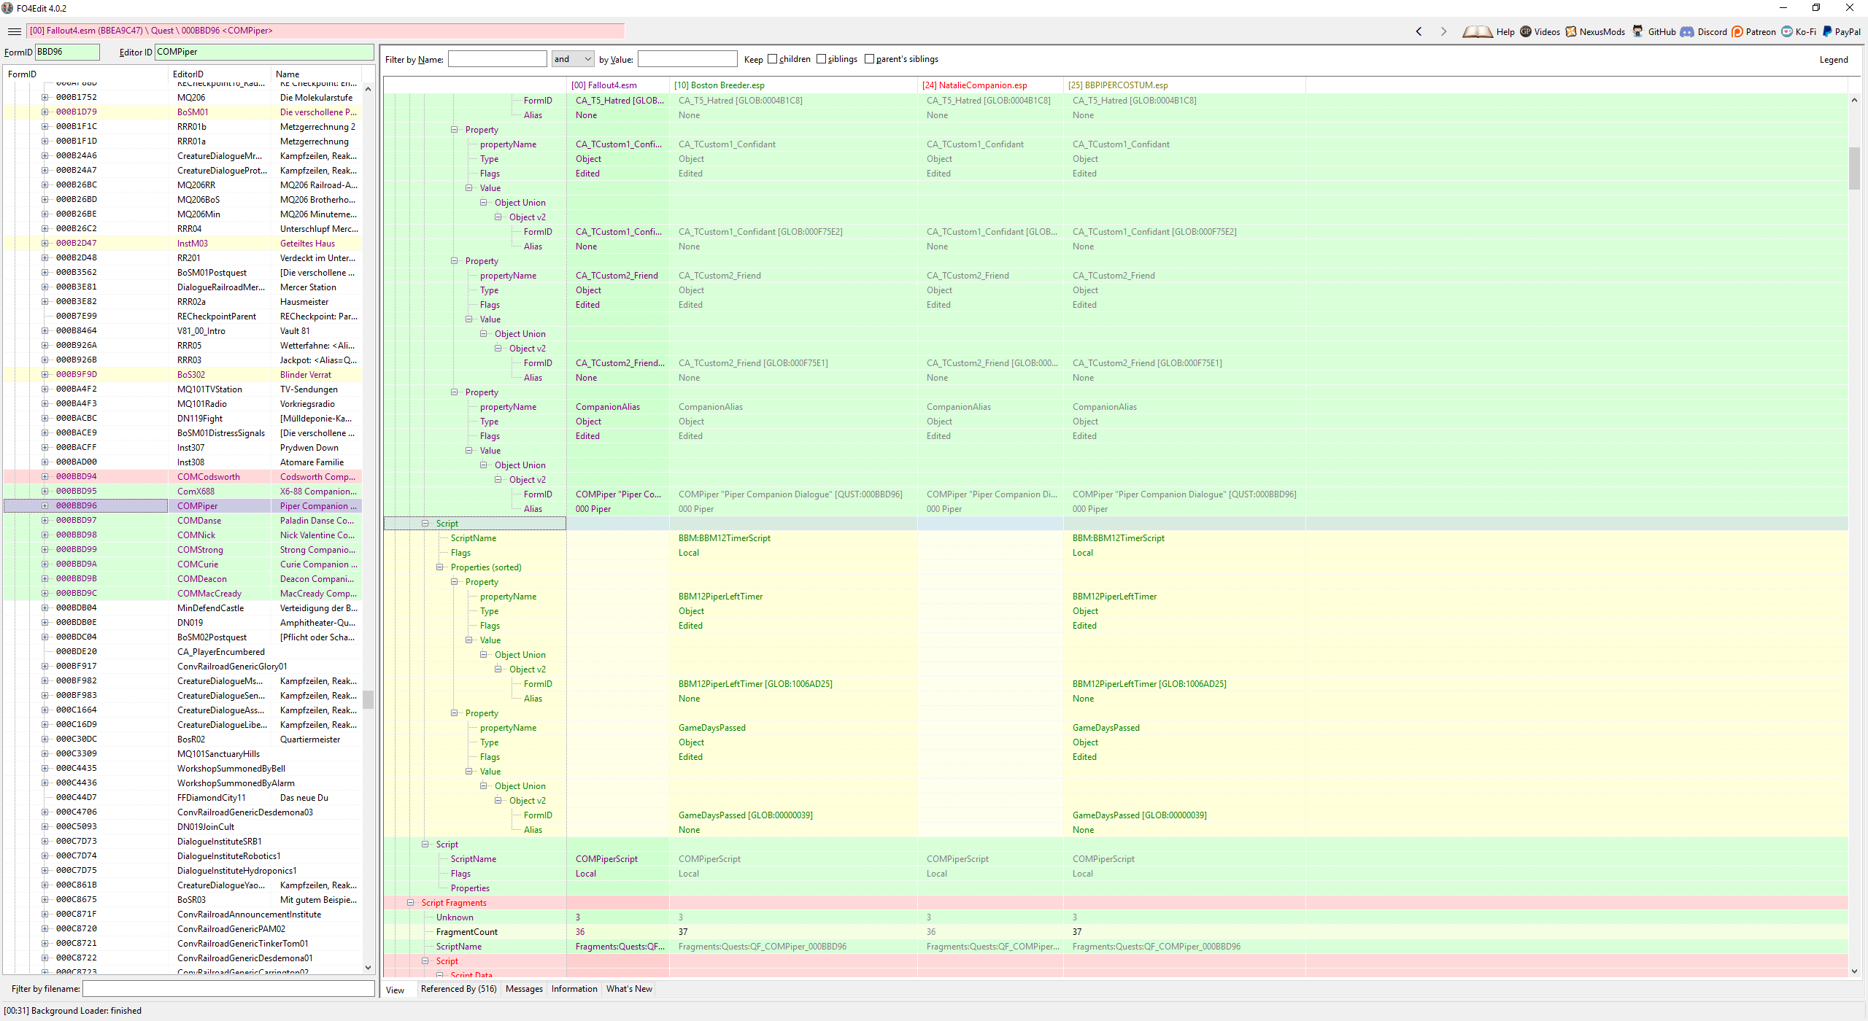Click the Legend button
1868x1021 pixels.
coord(1834,60)
